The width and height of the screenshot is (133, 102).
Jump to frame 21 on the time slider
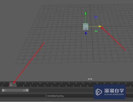[119, 83]
